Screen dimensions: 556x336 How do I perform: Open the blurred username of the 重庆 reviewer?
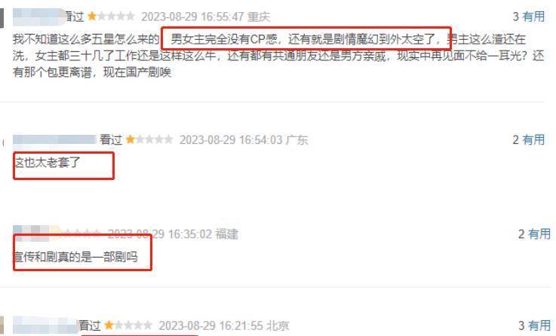38,17
